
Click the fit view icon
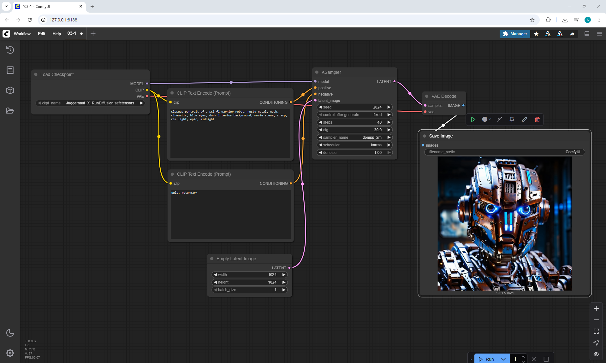click(596, 331)
